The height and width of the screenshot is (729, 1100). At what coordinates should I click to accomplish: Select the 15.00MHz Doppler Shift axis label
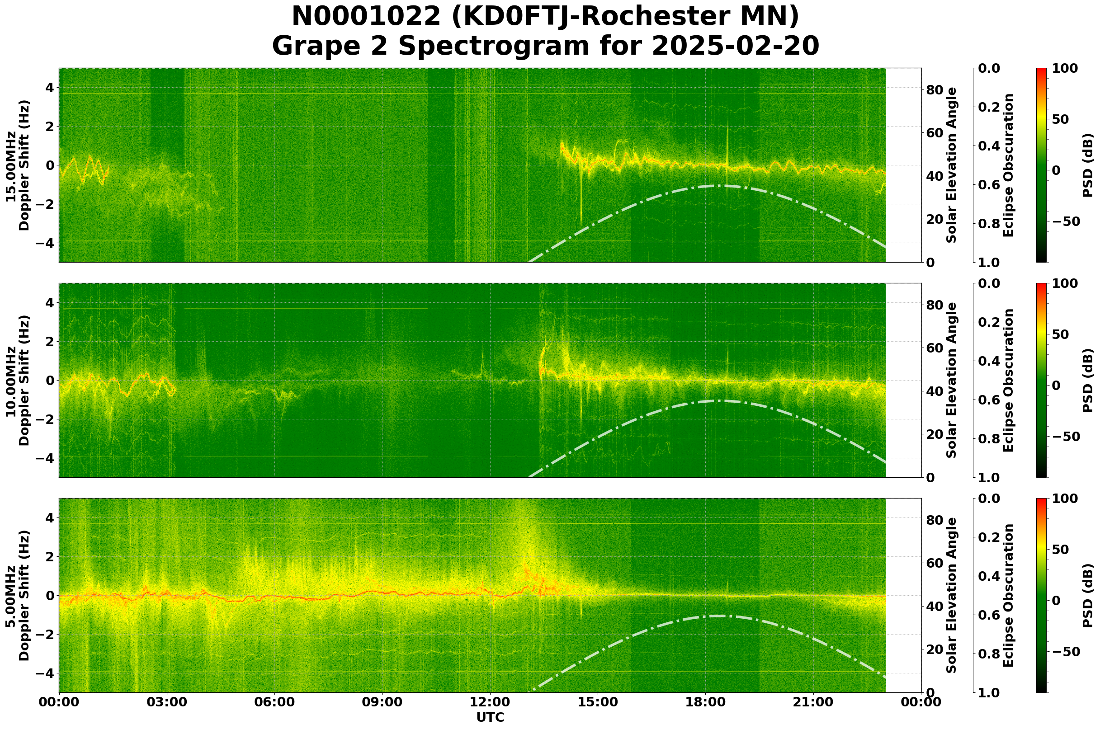17,165
